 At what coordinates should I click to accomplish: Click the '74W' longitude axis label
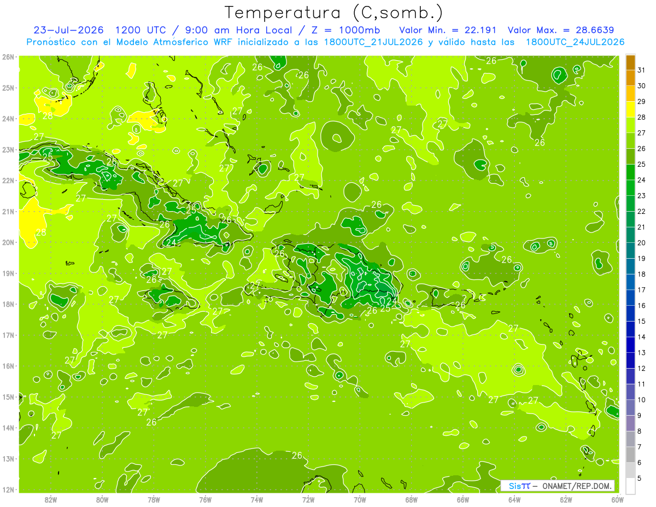click(257, 499)
